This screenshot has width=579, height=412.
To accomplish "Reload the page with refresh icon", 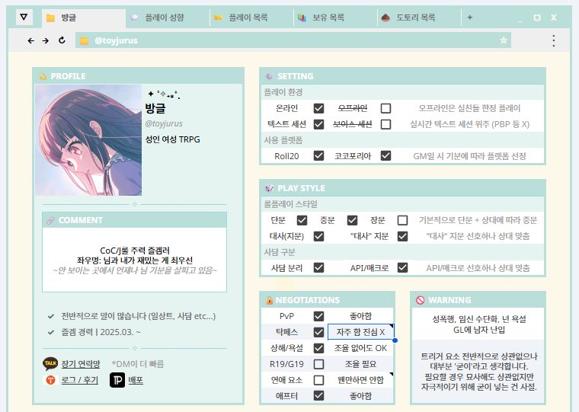I will [x=62, y=40].
